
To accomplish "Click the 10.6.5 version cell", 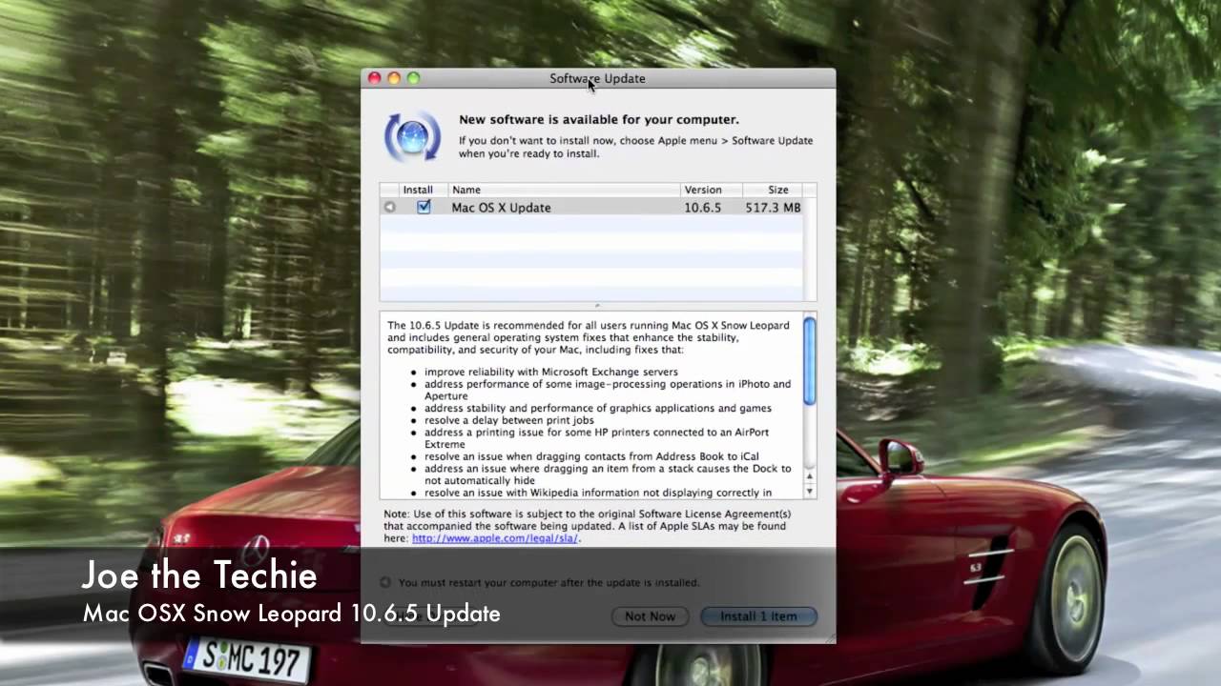I will pyautogui.click(x=702, y=208).
